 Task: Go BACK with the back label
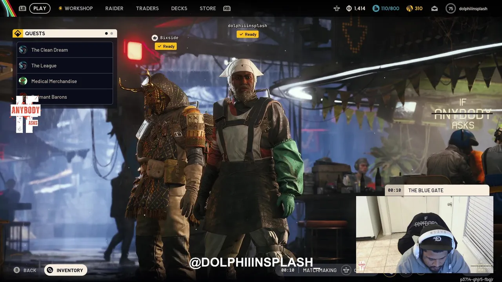pyautogui.click(x=30, y=270)
